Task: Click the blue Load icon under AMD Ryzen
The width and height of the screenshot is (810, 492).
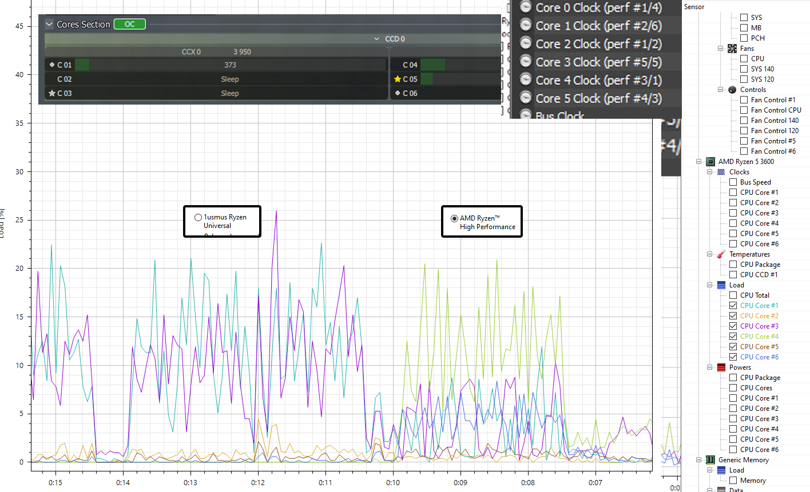Action: tap(721, 285)
